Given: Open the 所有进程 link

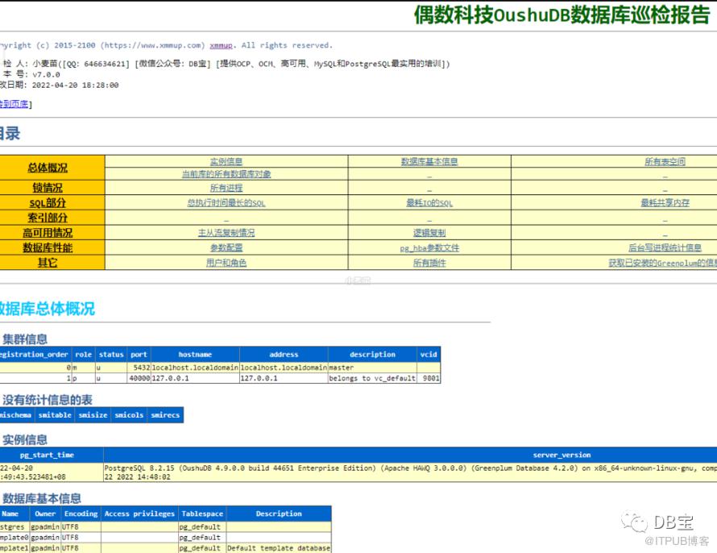Looking at the screenshot, I should 226,189.
